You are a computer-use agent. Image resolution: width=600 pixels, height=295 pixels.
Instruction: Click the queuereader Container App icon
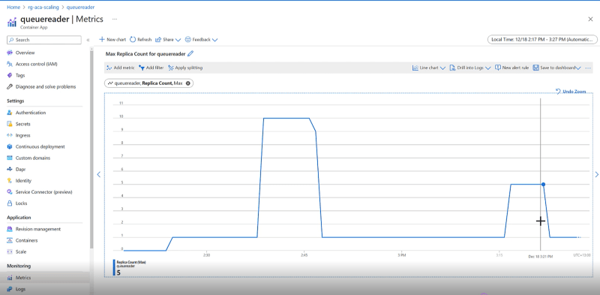[11, 22]
